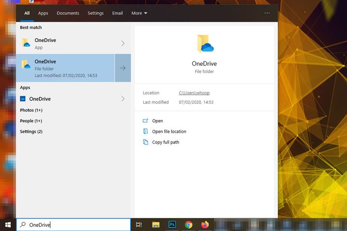Expand the Photos (1+) results
Screen dimensions: 347x231
[x=31, y=110]
